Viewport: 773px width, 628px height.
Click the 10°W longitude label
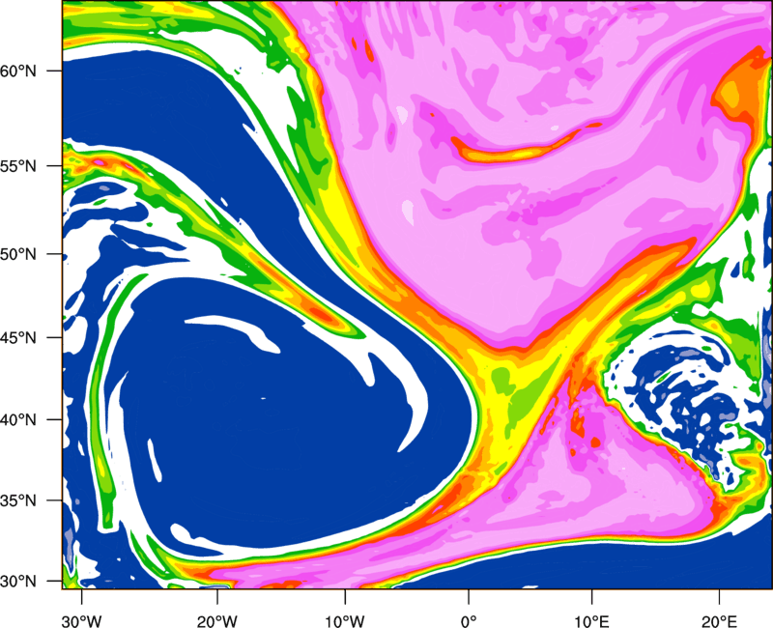click(345, 621)
